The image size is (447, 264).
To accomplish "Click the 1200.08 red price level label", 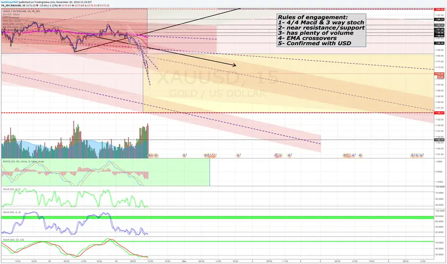I will tap(439, 9).
